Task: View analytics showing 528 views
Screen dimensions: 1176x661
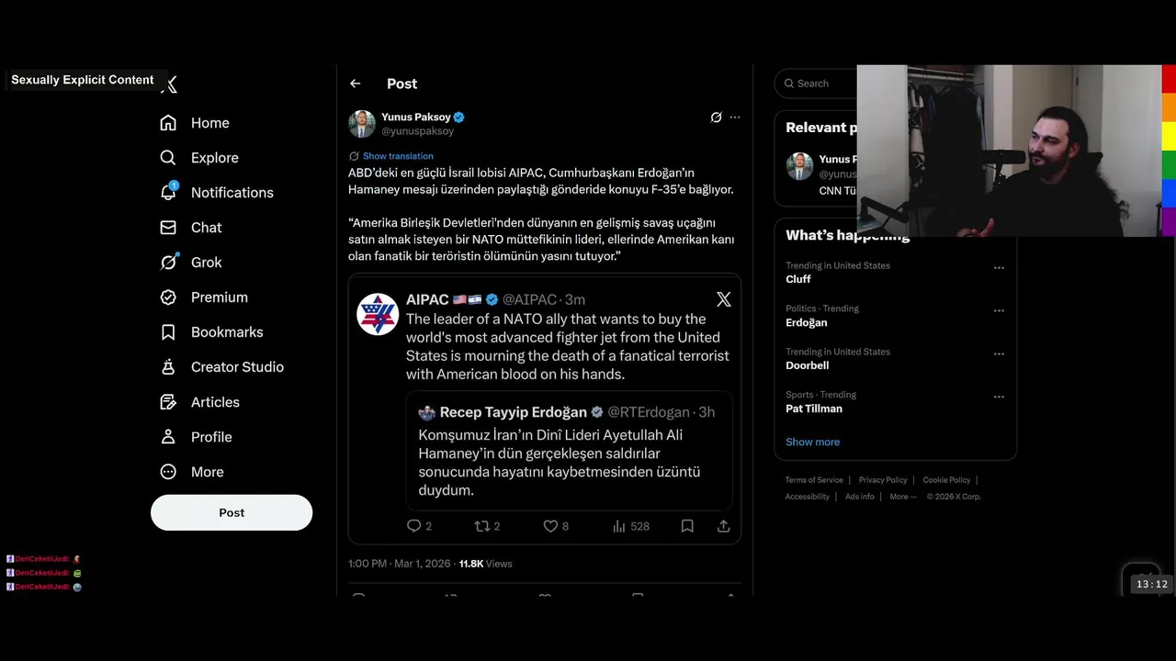Action: [631, 526]
